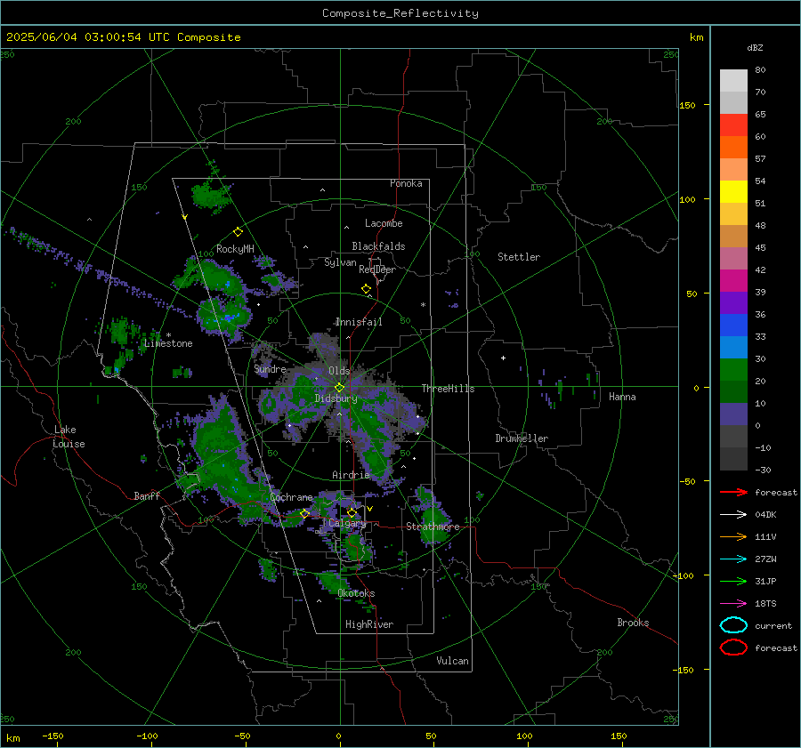Viewport: 801px width, 748px height.
Task: Pick the purple 36-39 dBZ color swatch
Action: (x=733, y=303)
